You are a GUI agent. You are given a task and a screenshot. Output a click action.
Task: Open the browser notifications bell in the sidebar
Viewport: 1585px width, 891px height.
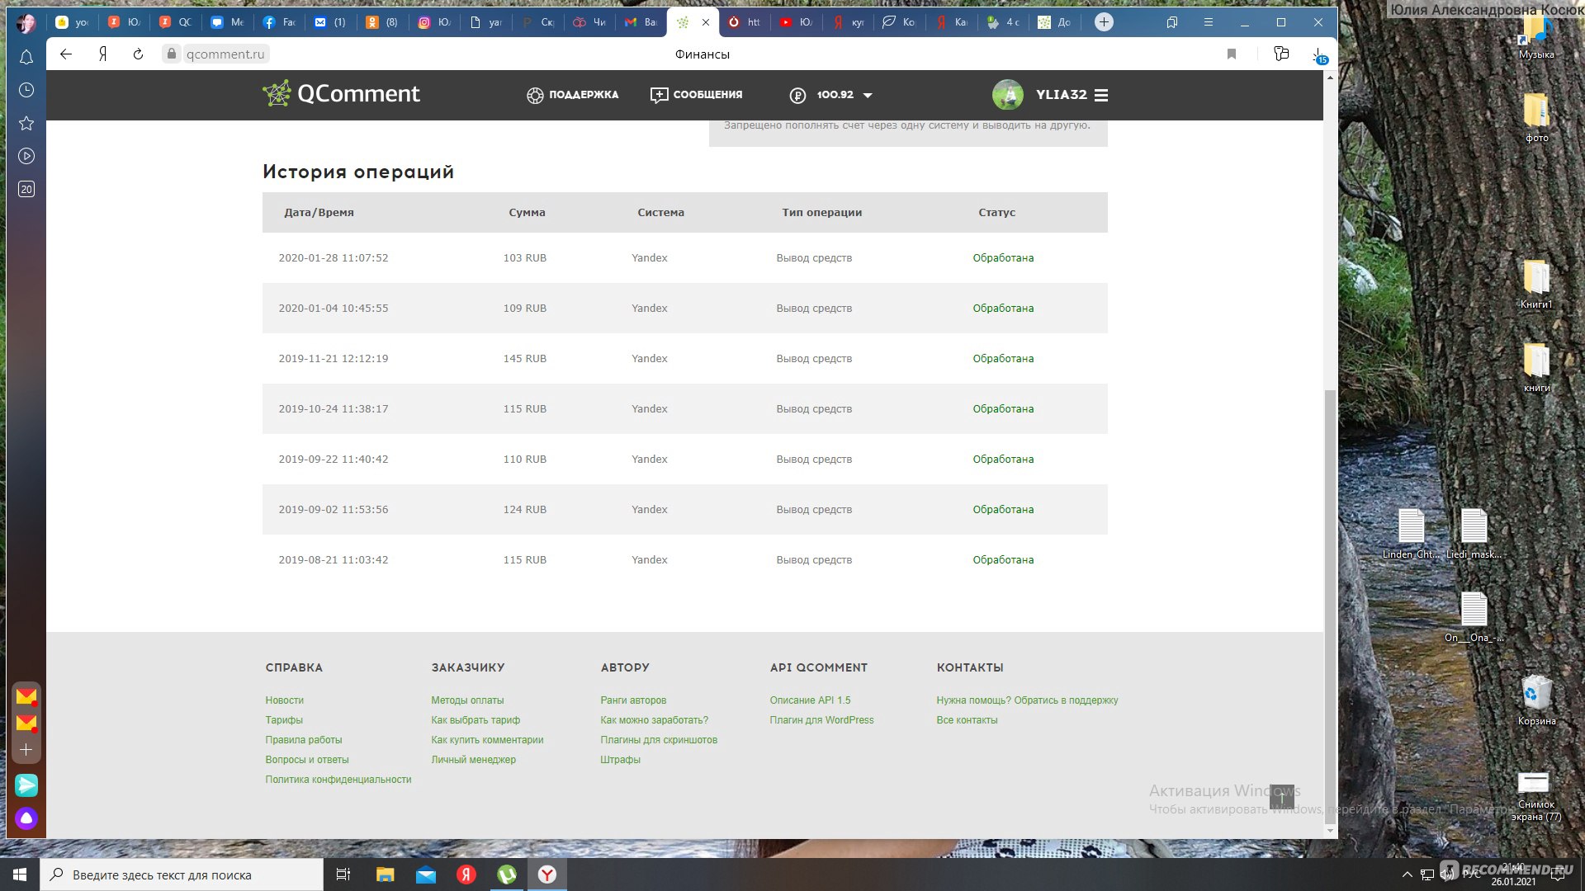coord(26,57)
